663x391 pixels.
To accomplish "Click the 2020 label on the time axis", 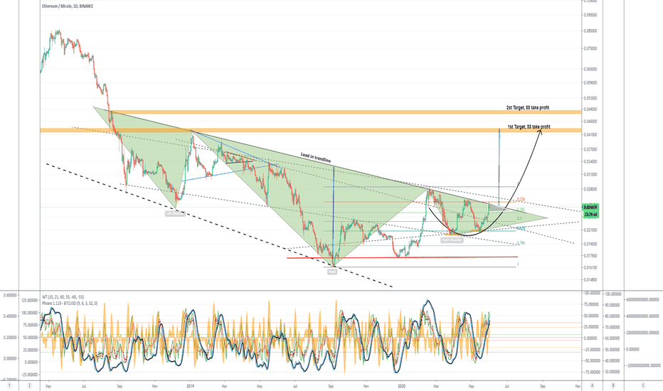I will coord(401,386).
